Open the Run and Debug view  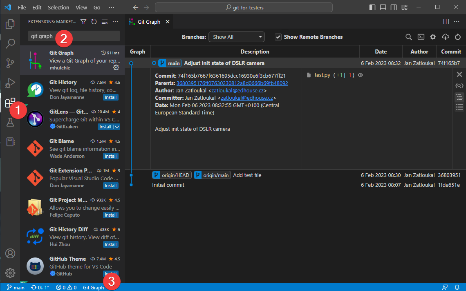tap(10, 83)
